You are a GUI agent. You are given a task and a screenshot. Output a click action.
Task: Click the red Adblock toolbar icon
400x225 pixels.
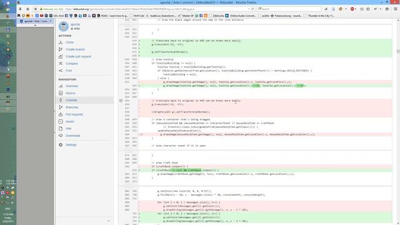[352, 9]
